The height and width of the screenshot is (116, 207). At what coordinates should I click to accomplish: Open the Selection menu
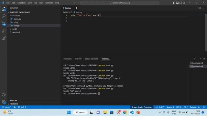pos(22,3)
